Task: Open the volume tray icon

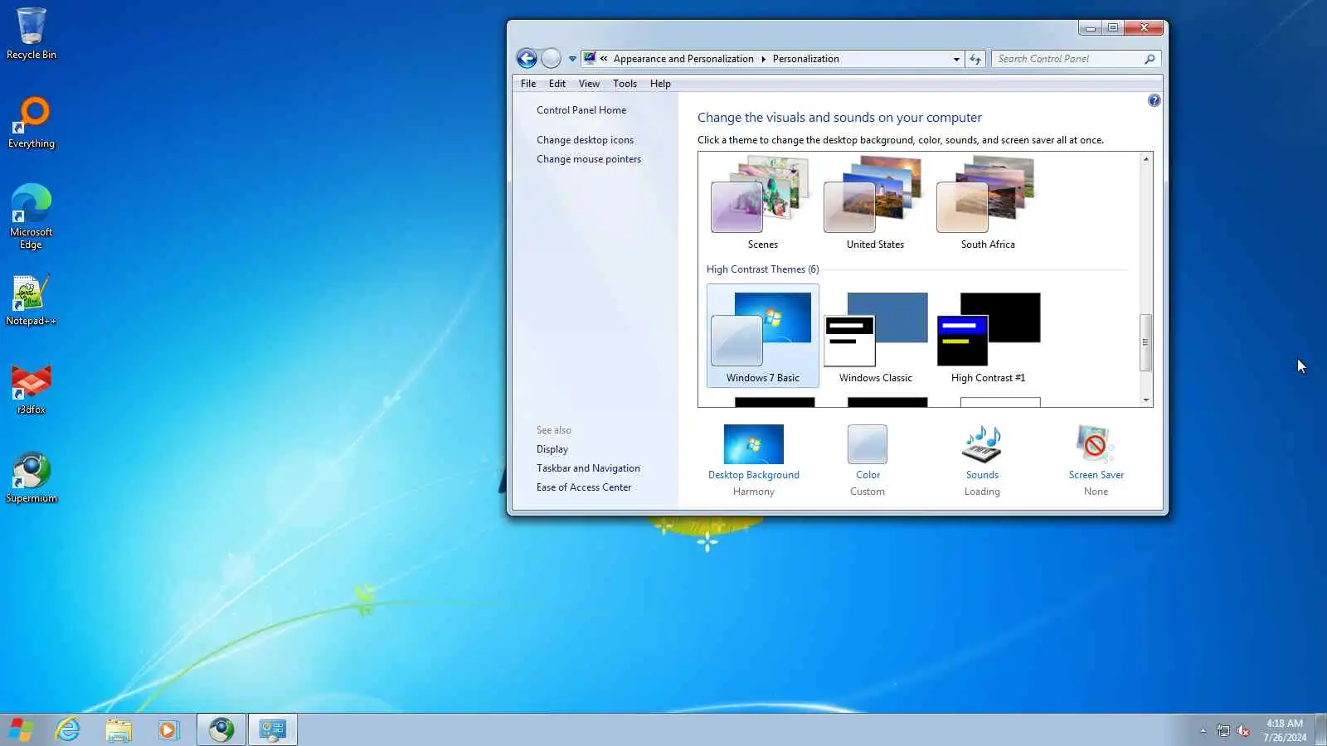Action: 1243,730
